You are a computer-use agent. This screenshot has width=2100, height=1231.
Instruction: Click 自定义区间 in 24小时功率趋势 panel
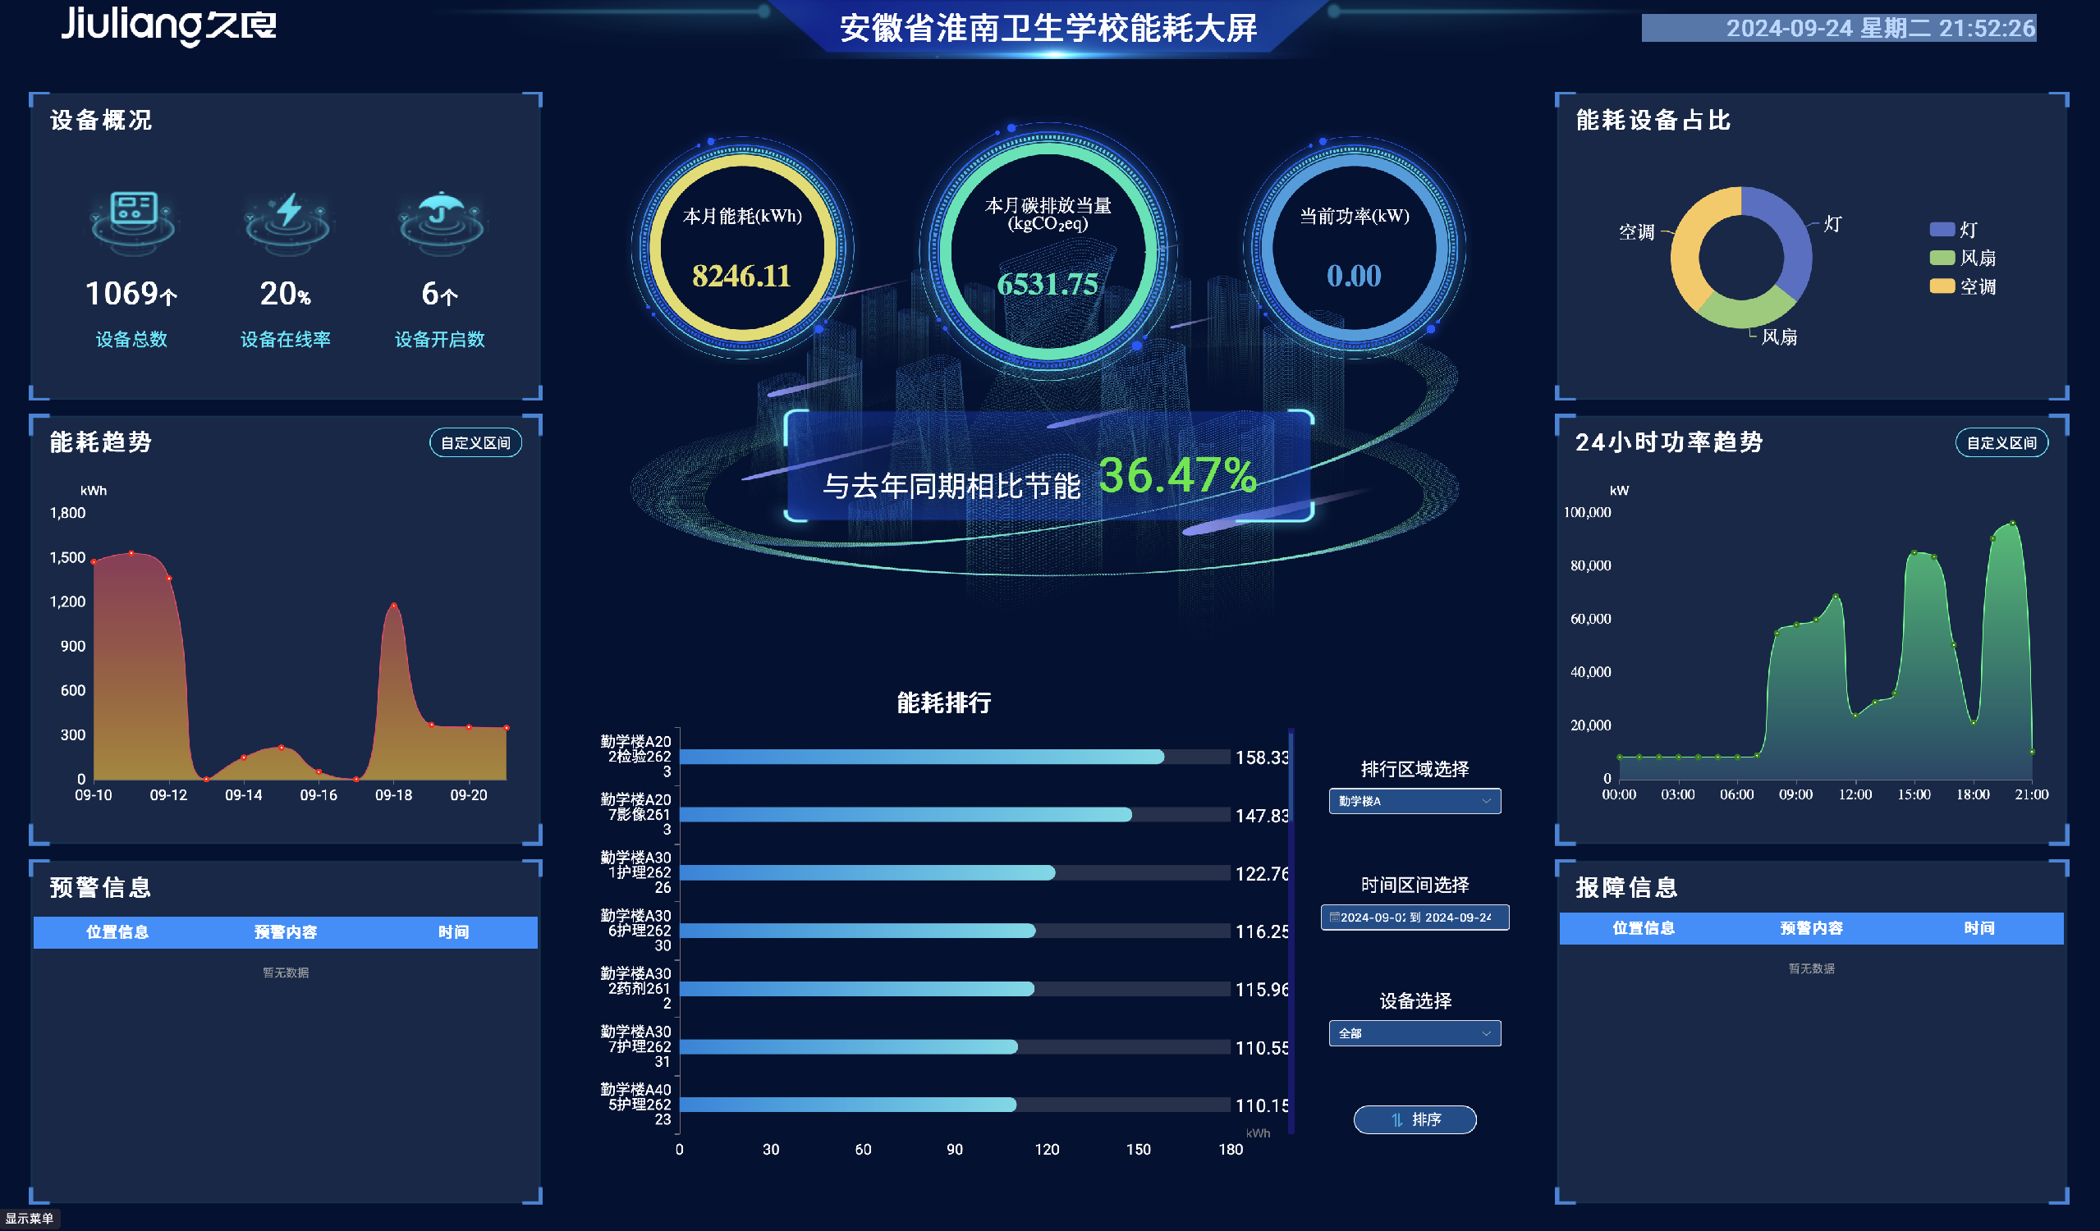click(x=2001, y=443)
